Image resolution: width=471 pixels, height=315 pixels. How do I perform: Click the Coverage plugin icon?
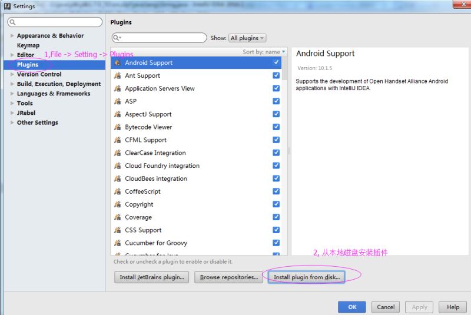(117, 217)
